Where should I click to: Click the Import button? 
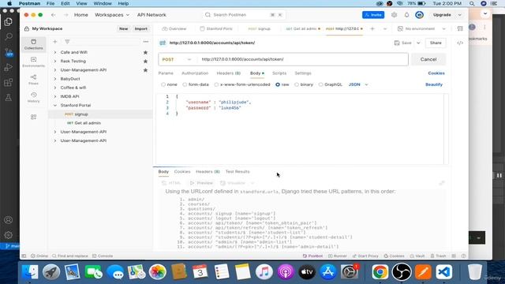(140, 28)
